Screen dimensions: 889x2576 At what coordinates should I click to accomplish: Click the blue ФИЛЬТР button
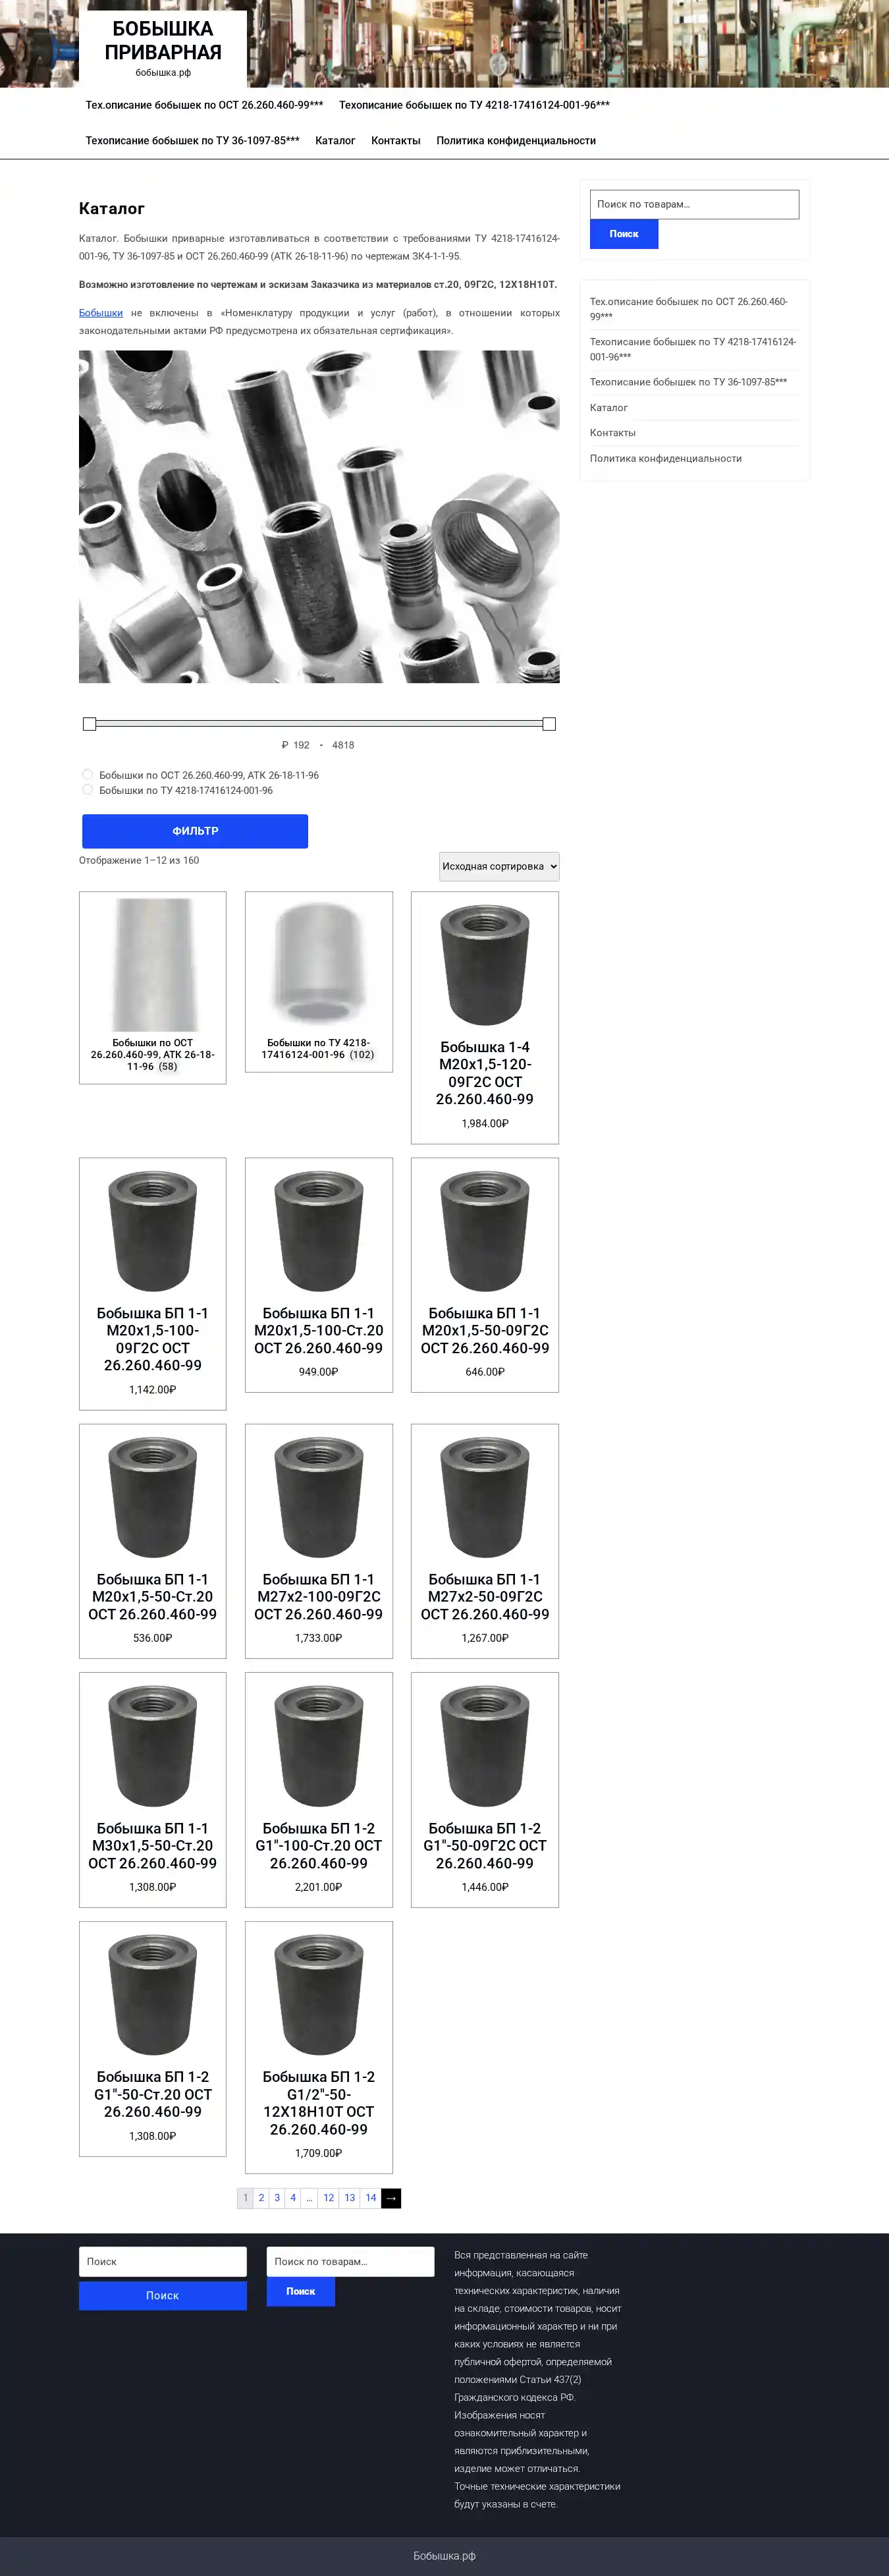pyautogui.click(x=195, y=831)
